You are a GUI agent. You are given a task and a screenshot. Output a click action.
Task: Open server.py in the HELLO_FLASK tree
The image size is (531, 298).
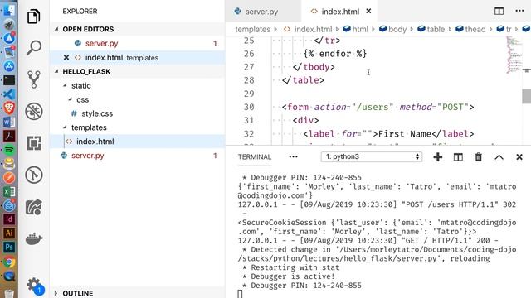tap(137, 156)
